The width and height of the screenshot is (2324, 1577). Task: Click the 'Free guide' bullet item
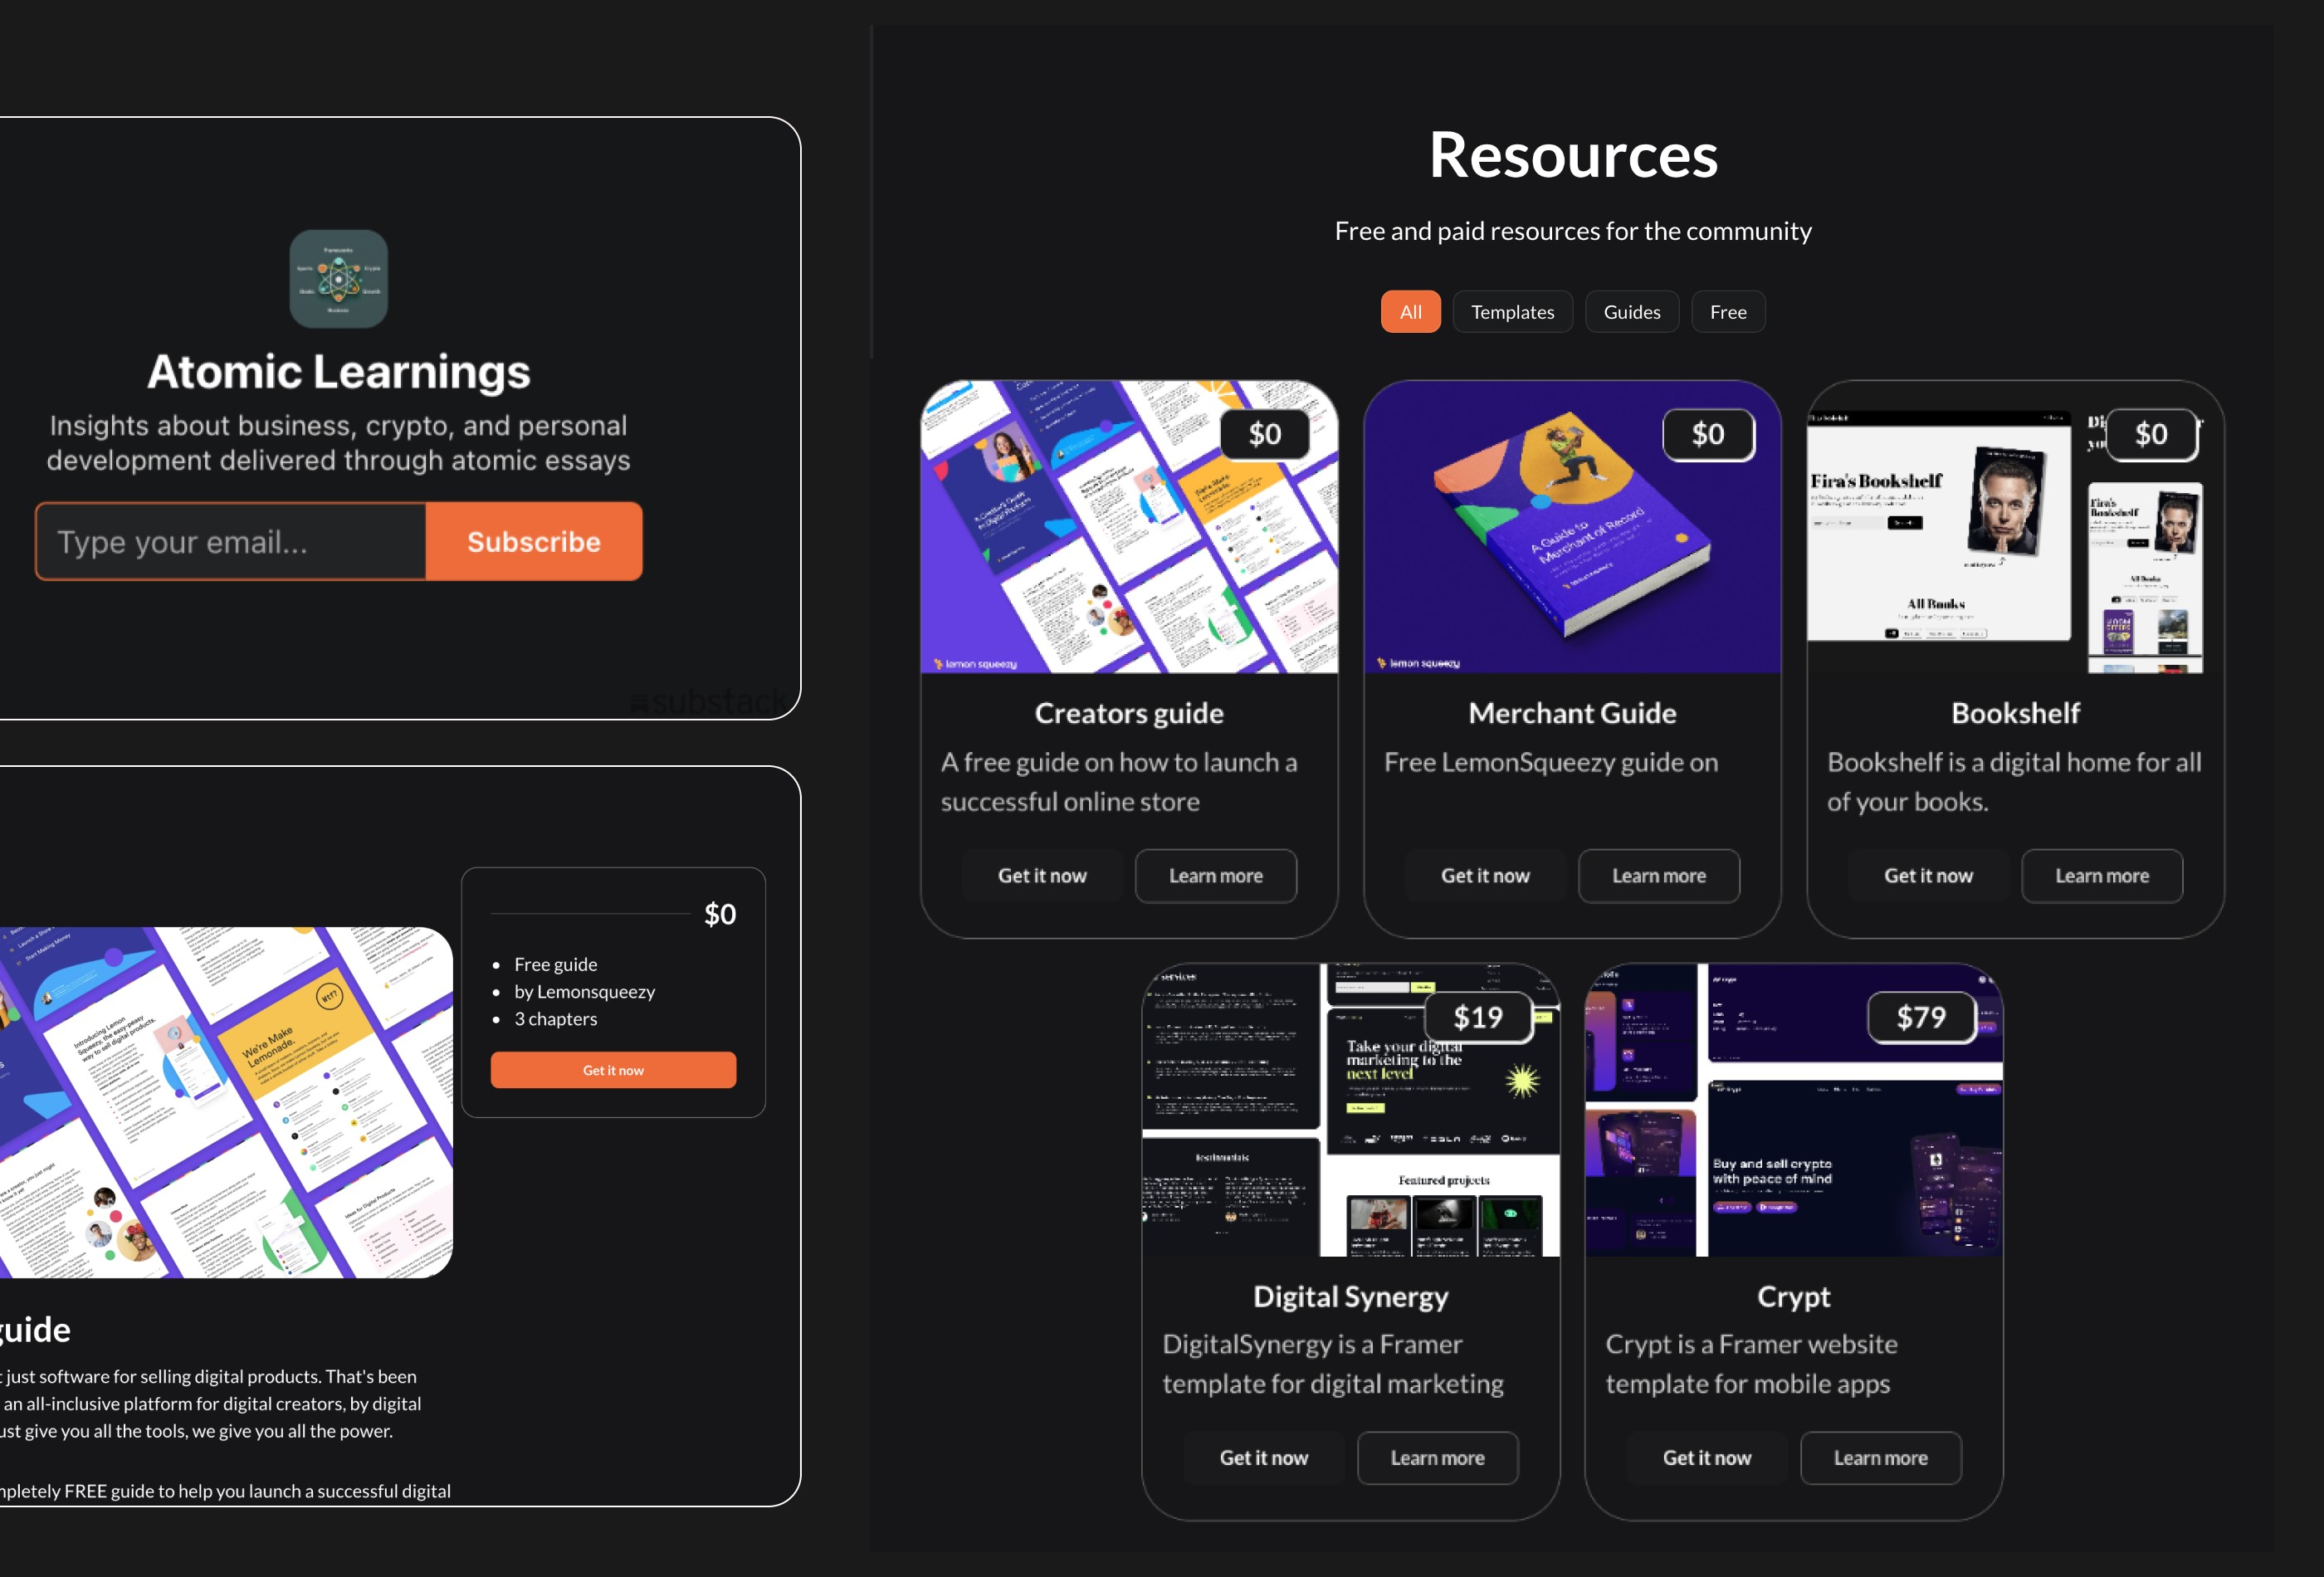click(x=555, y=964)
